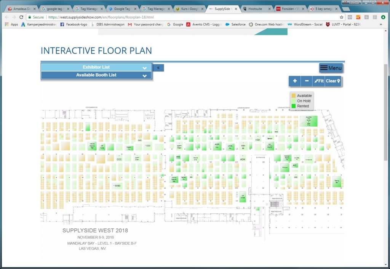Open the LUVIT - Portal bookmark
This screenshot has height=269, width=390.
(343, 24)
